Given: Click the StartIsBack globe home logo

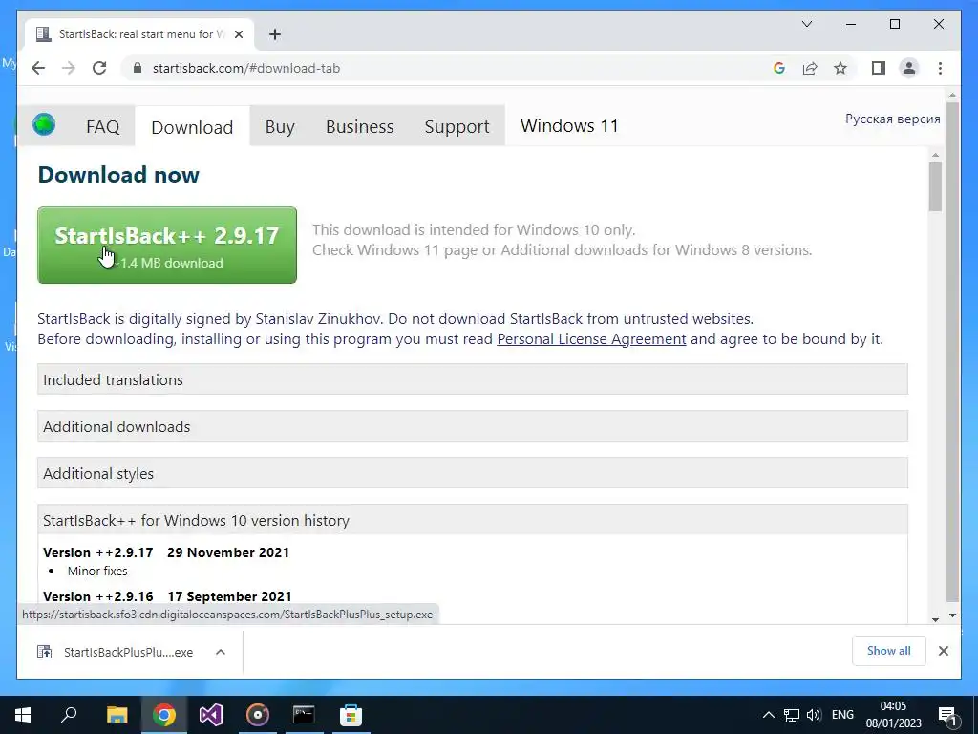Looking at the screenshot, I should click(44, 124).
